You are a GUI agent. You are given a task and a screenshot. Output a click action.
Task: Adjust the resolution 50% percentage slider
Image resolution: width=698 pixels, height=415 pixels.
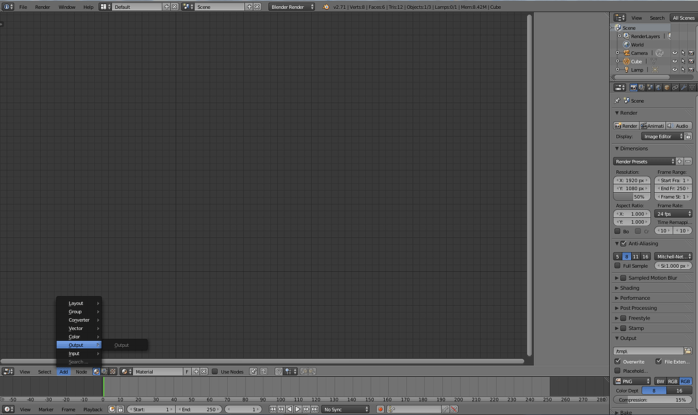click(632, 197)
